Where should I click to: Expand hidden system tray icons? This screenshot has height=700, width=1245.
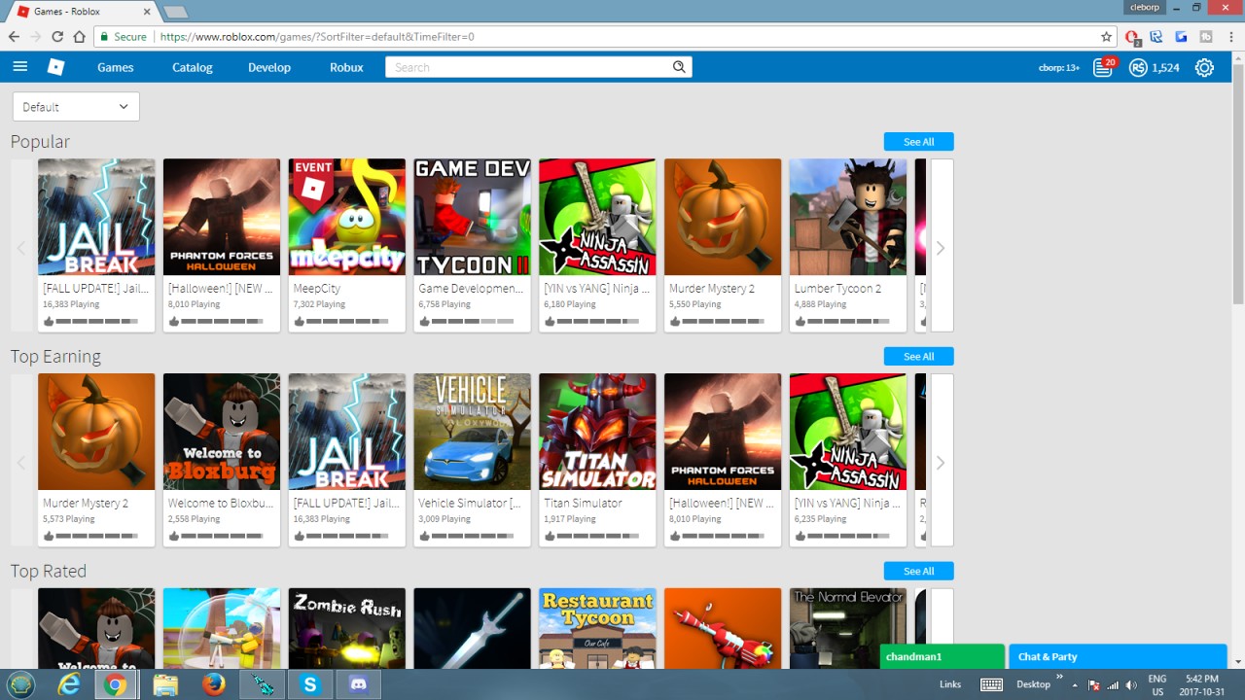coord(1075,684)
